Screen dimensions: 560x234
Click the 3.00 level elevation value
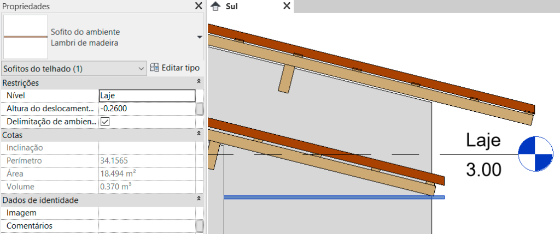(x=483, y=170)
